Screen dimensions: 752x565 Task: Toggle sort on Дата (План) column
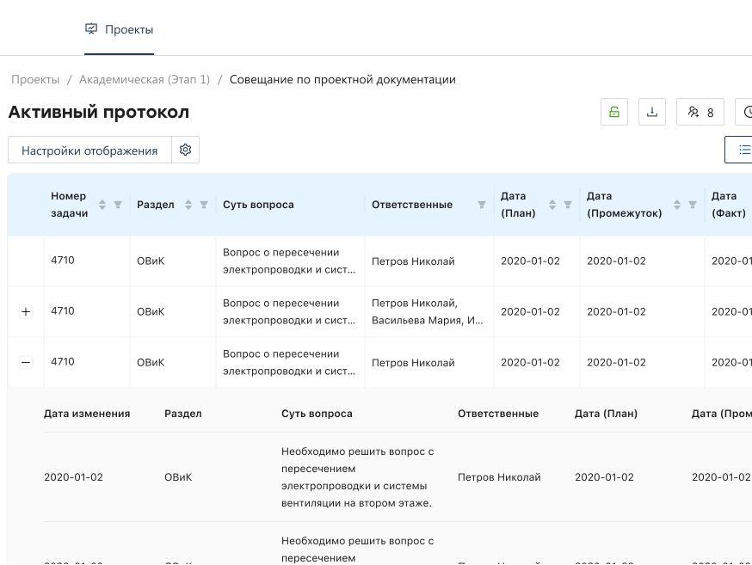click(x=552, y=204)
